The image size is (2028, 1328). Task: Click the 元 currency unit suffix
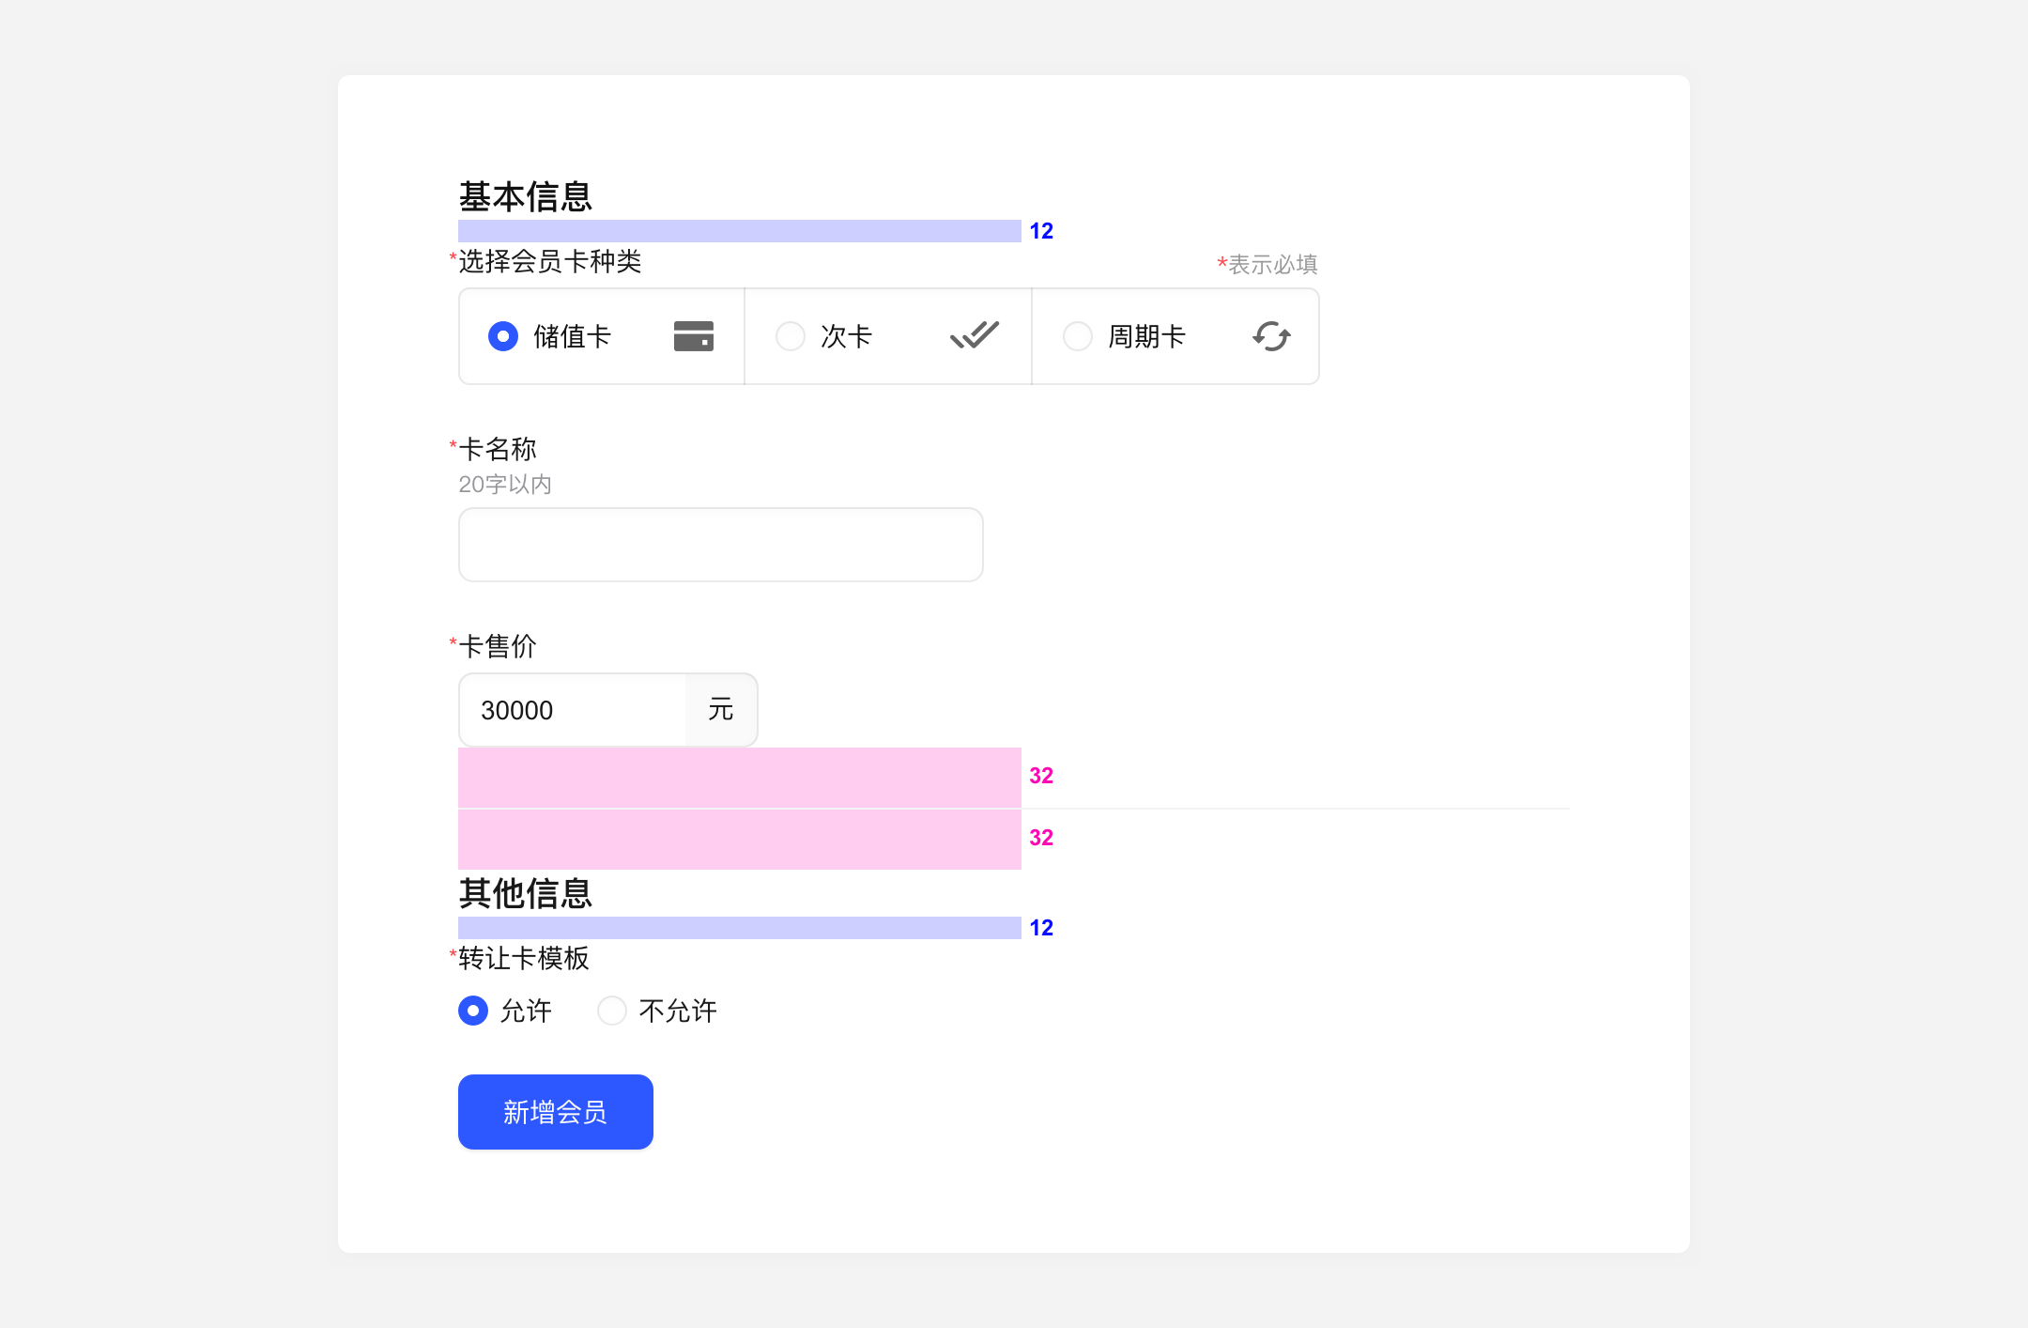point(720,710)
